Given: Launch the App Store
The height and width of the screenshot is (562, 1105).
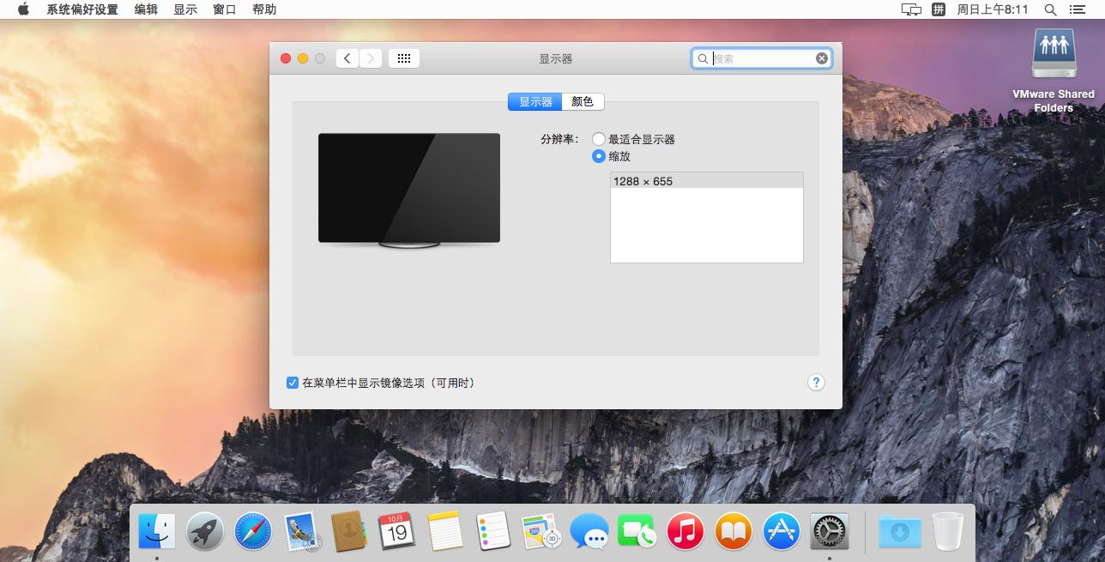Looking at the screenshot, I should point(780,531).
